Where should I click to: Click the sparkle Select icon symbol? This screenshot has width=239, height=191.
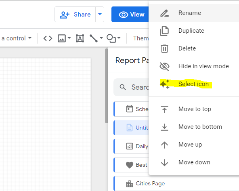click(165, 84)
